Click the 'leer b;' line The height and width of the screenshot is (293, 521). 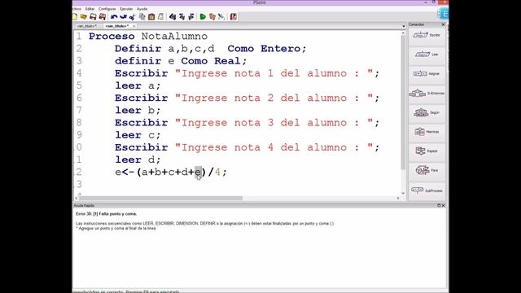138,111
